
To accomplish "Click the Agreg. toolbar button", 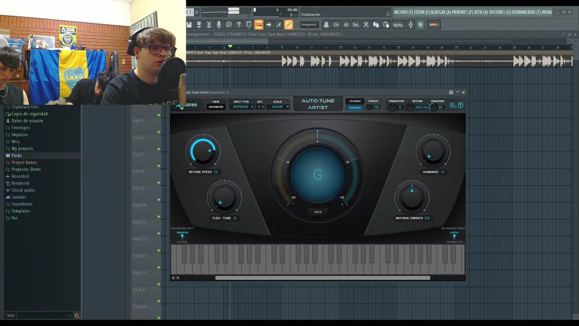I will tap(398, 24).
